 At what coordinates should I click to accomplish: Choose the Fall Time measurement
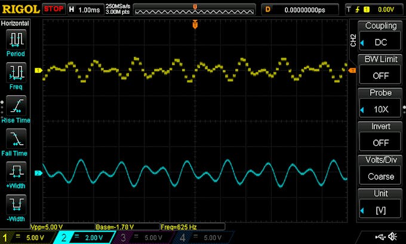tap(15, 142)
